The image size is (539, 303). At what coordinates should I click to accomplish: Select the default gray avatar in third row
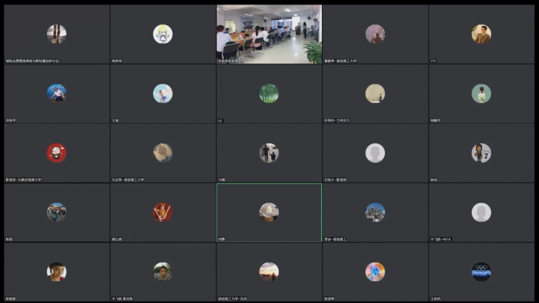[375, 153]
